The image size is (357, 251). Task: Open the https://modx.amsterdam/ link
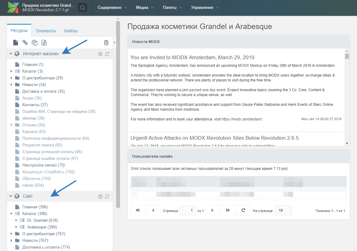point(242,119)
